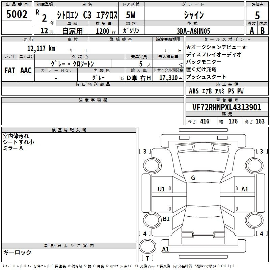Click the [4] tire mark nearest B1
Viewport: 270px width, 270px height.
click(145, 234)
